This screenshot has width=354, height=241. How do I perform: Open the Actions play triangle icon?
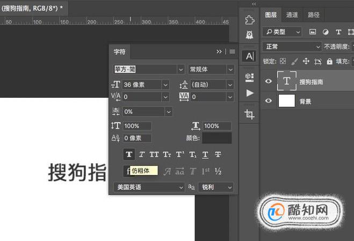coord(249,93)
